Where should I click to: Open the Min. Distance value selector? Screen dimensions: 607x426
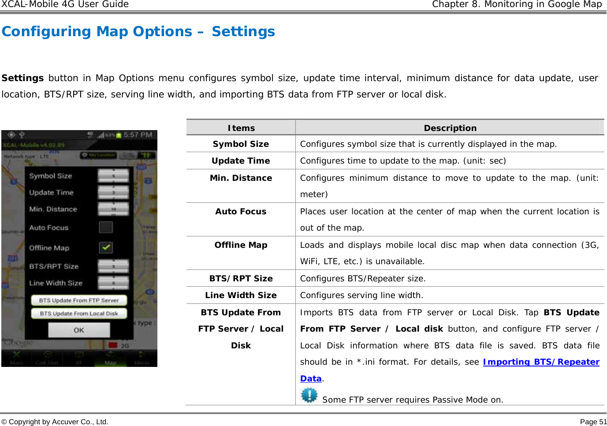coord(113,209)
